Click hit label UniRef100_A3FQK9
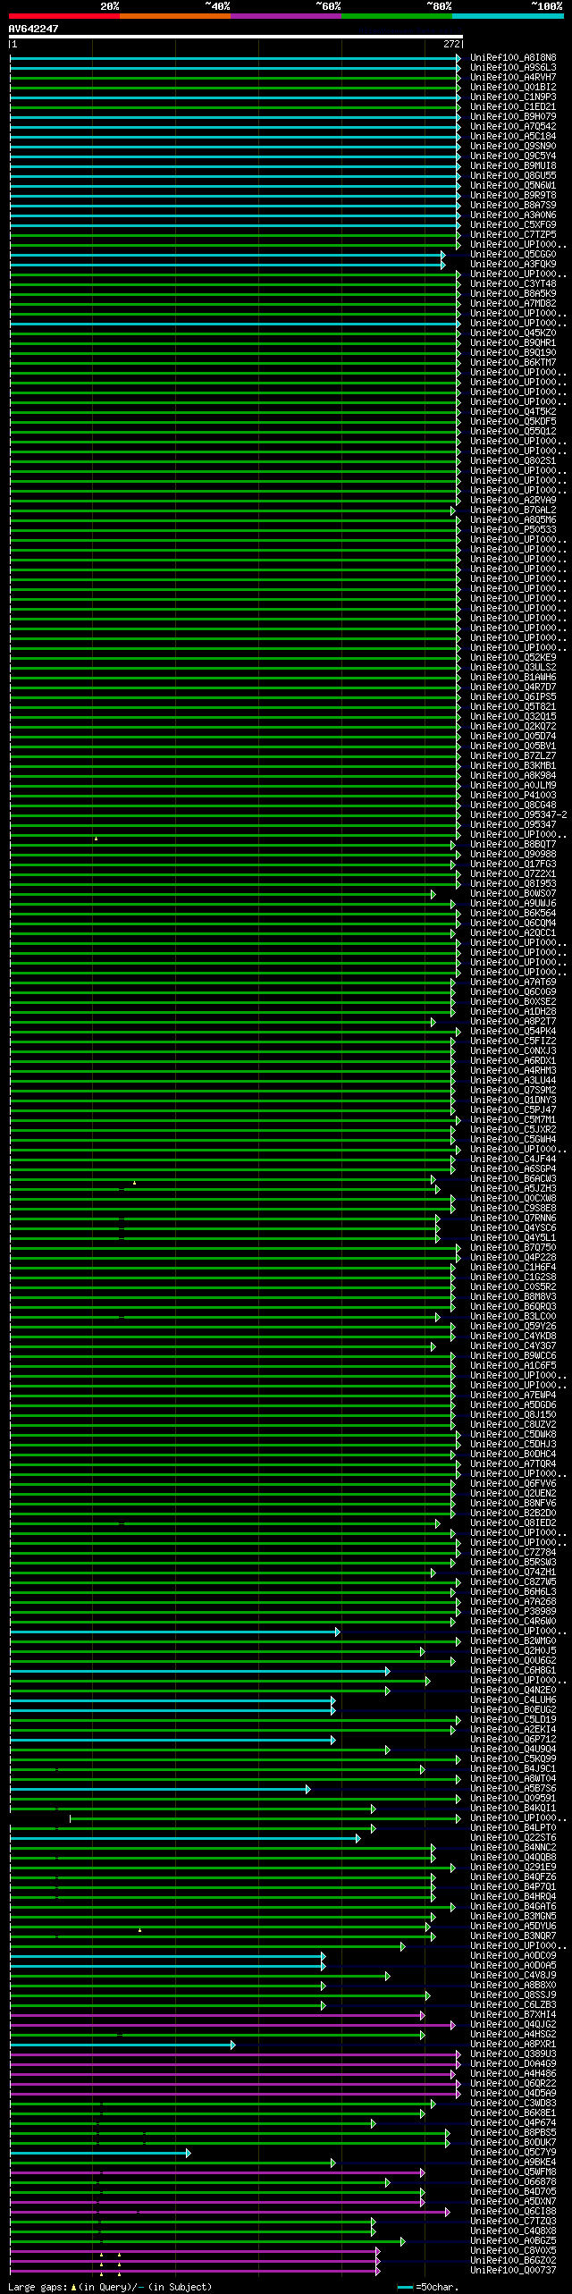 513,265
